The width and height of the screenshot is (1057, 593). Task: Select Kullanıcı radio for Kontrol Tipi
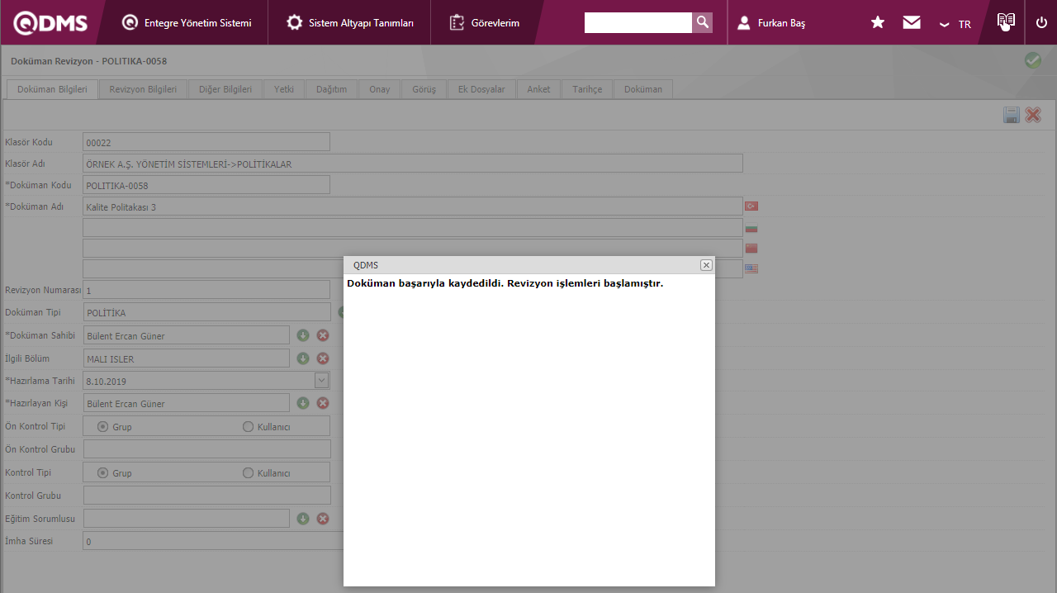point(248,473)
